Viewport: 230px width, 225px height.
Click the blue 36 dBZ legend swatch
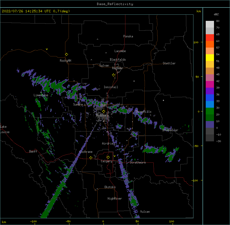click(x=210, y=98)
